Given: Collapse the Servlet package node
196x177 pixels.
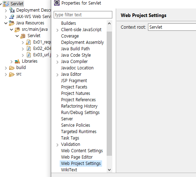Looking at the screenshot, I should pyautogui.click(x=17, y=36).
